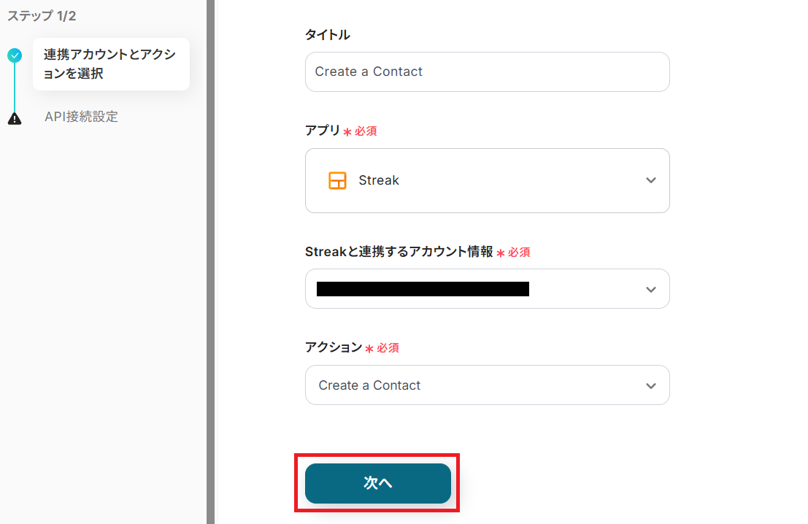
Task: Expand the アクション dropdown chevron
Action: click(651, 386)
